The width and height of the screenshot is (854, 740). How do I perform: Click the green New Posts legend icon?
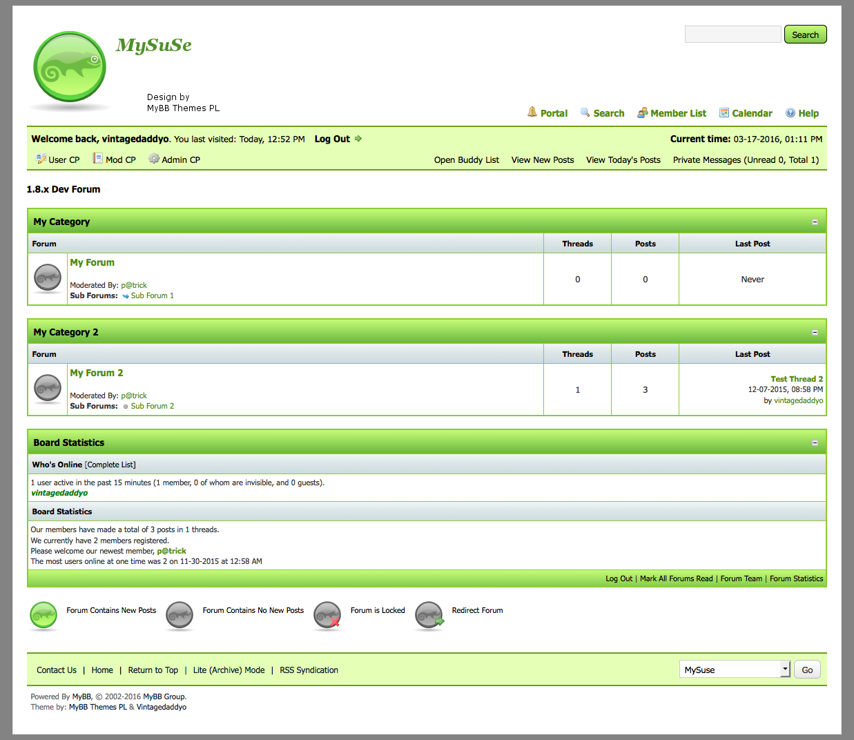[x=44, y=615]
